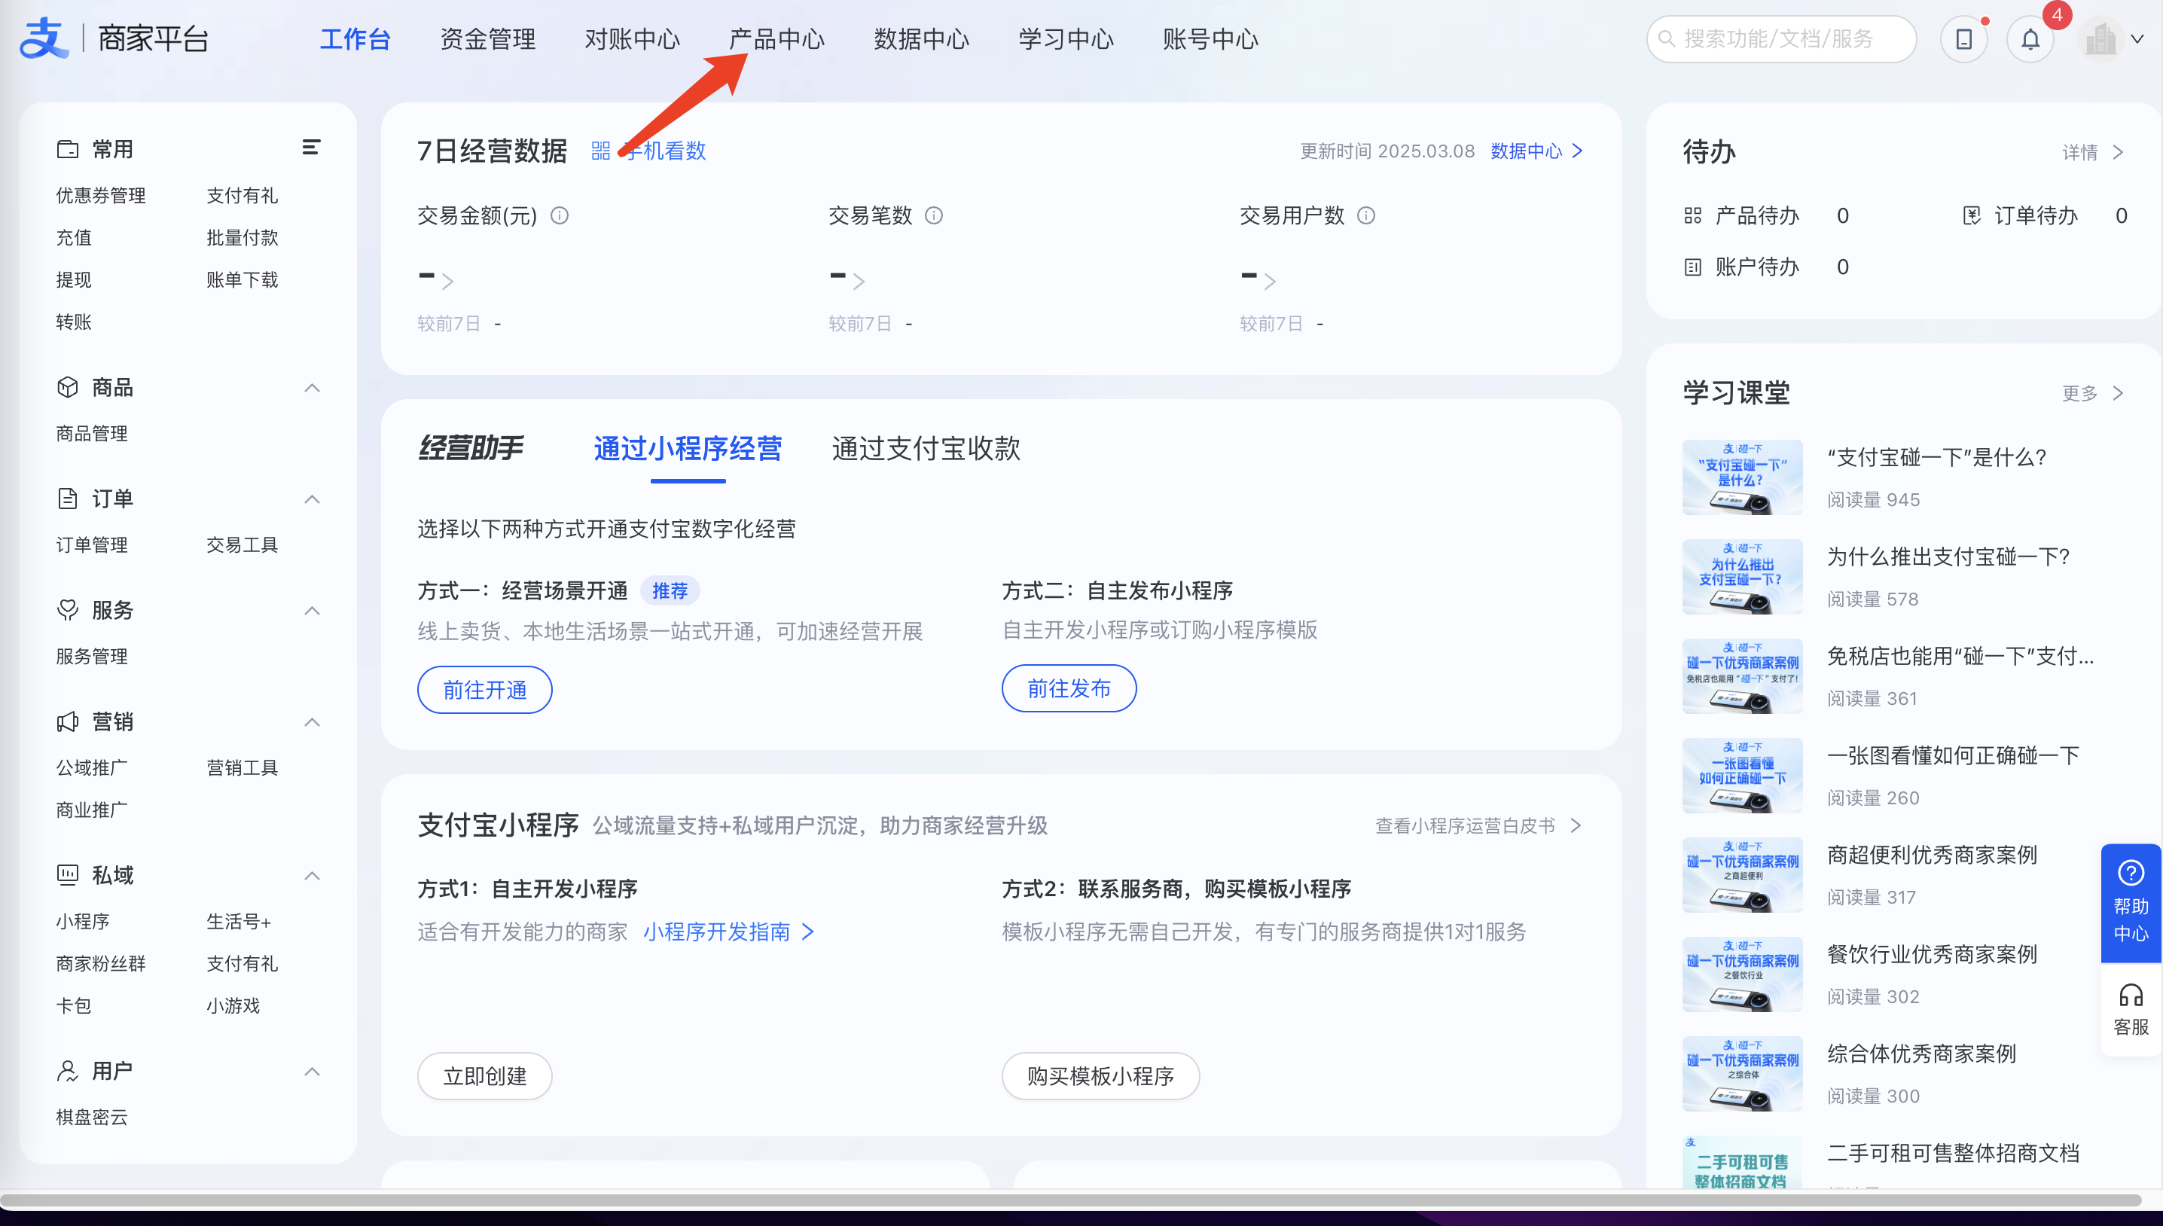This screenshot has width=2163, height=1226.
Task: Click the 商品 cube icon
Action: pos(67,387)
